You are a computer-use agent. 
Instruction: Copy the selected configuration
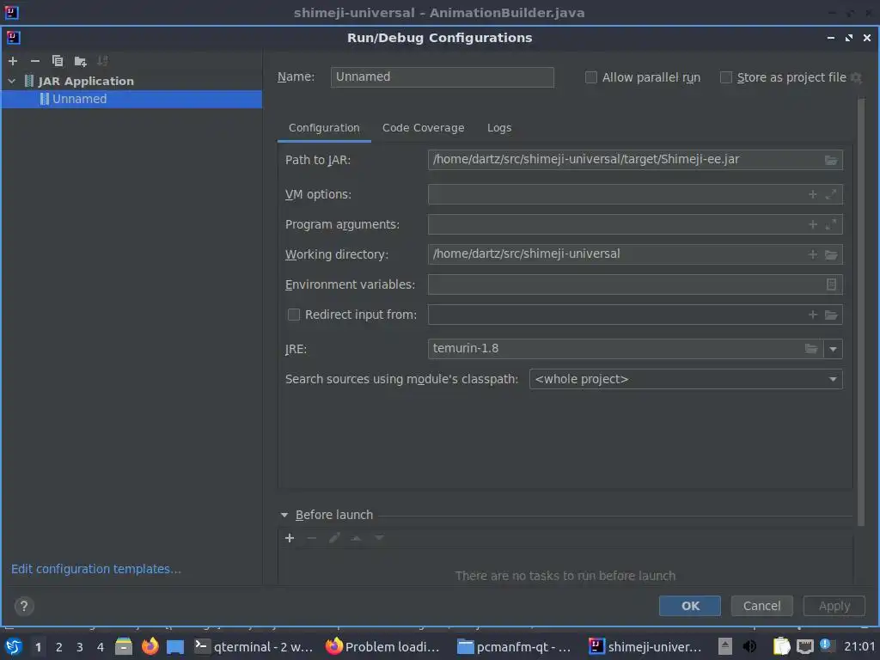[x=58, y=61]
